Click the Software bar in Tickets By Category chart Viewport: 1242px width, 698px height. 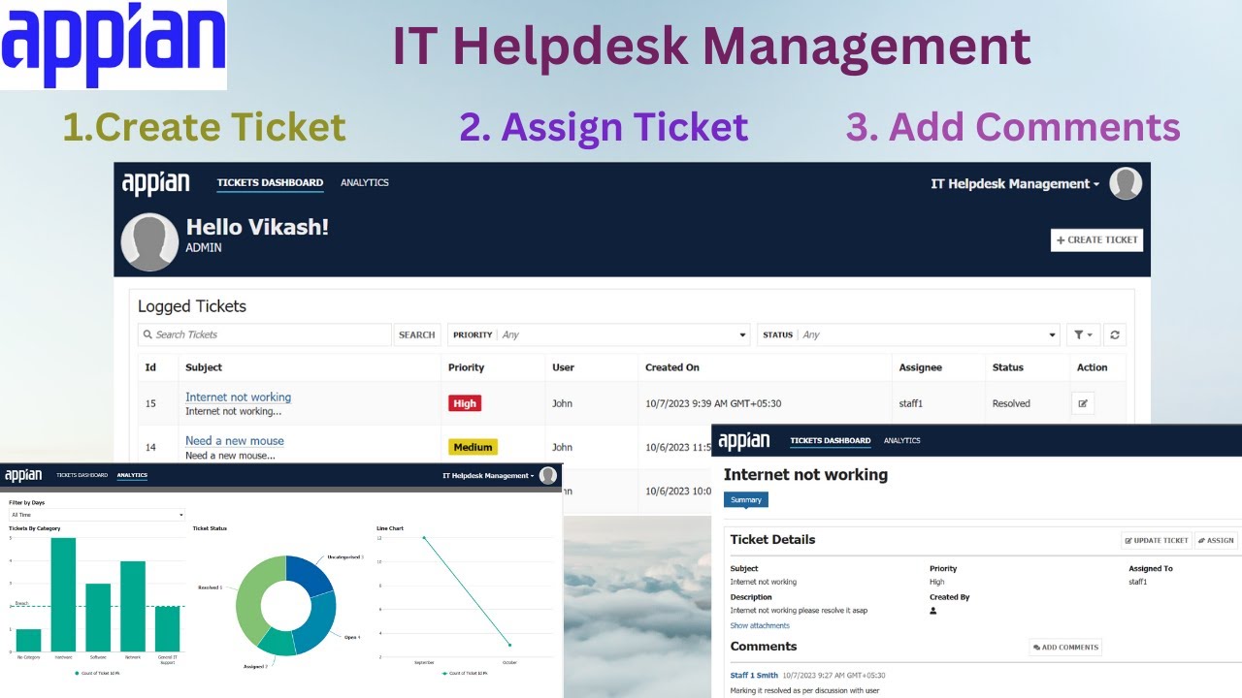pyautogui.click(x=98, y=618)
